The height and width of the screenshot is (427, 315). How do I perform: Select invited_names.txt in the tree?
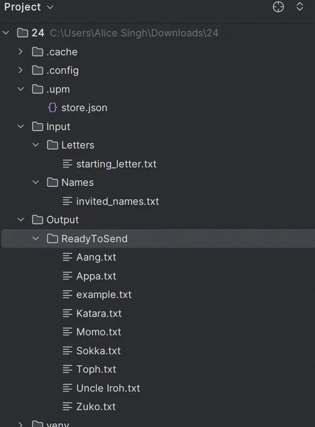118,201
